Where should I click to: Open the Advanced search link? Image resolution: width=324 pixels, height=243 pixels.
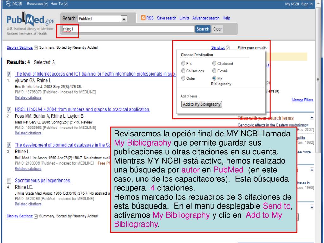tap(206, 18)
